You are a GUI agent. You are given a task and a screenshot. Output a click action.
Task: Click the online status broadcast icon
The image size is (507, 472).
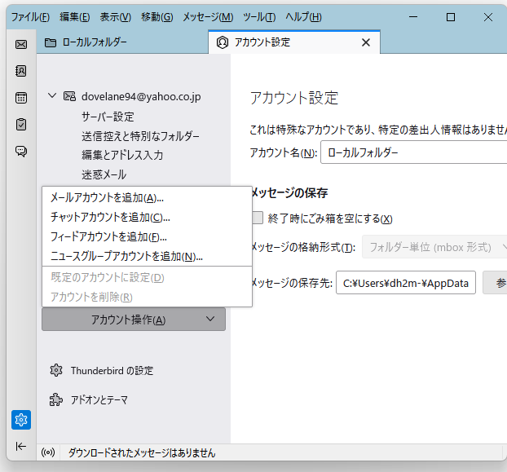pyautogui.click(x=48, y=452)
